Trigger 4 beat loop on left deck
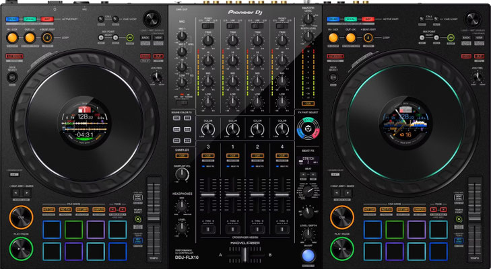 [47, 38]
